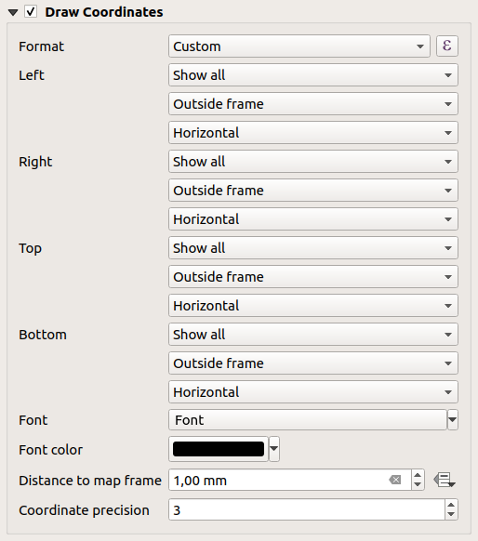Increase the Coordinate precision value
The image size is (478, 541).
tap(451, 505)
